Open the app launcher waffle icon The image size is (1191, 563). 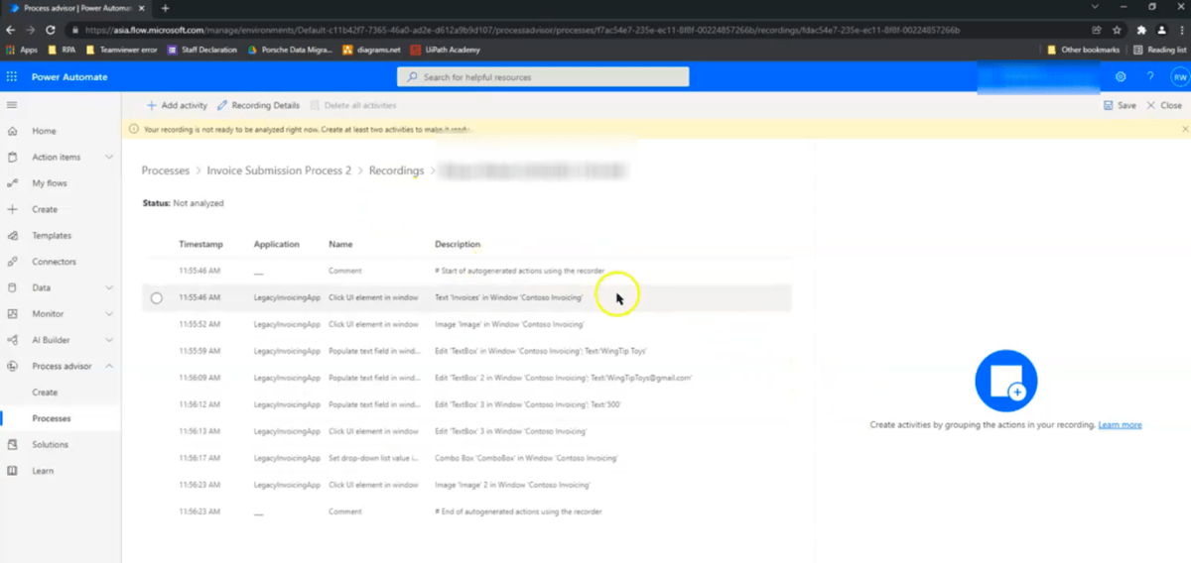(x=12, y=76)
